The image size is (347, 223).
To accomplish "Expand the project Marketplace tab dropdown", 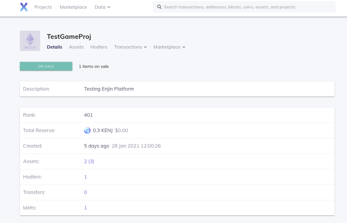I will [169, 47].
